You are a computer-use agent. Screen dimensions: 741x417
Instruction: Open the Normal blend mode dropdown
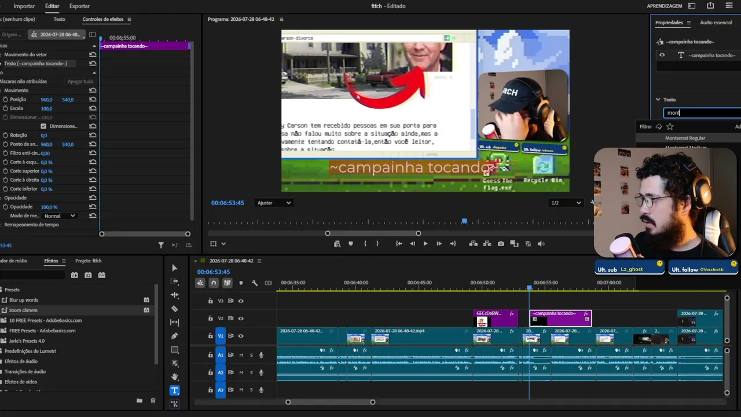tap(60, 216)
